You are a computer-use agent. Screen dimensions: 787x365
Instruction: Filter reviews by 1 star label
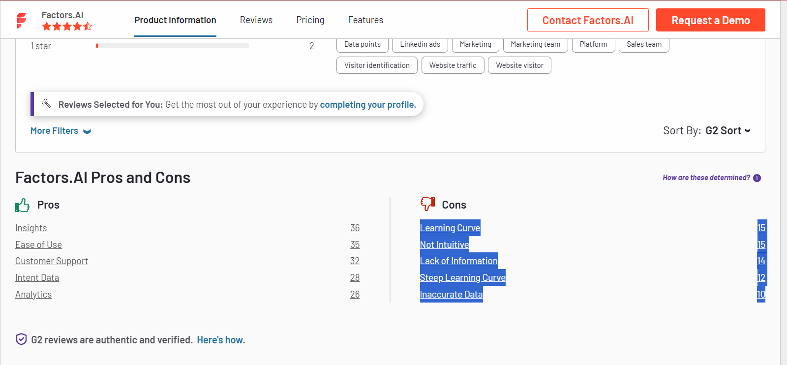pos(41,46)
